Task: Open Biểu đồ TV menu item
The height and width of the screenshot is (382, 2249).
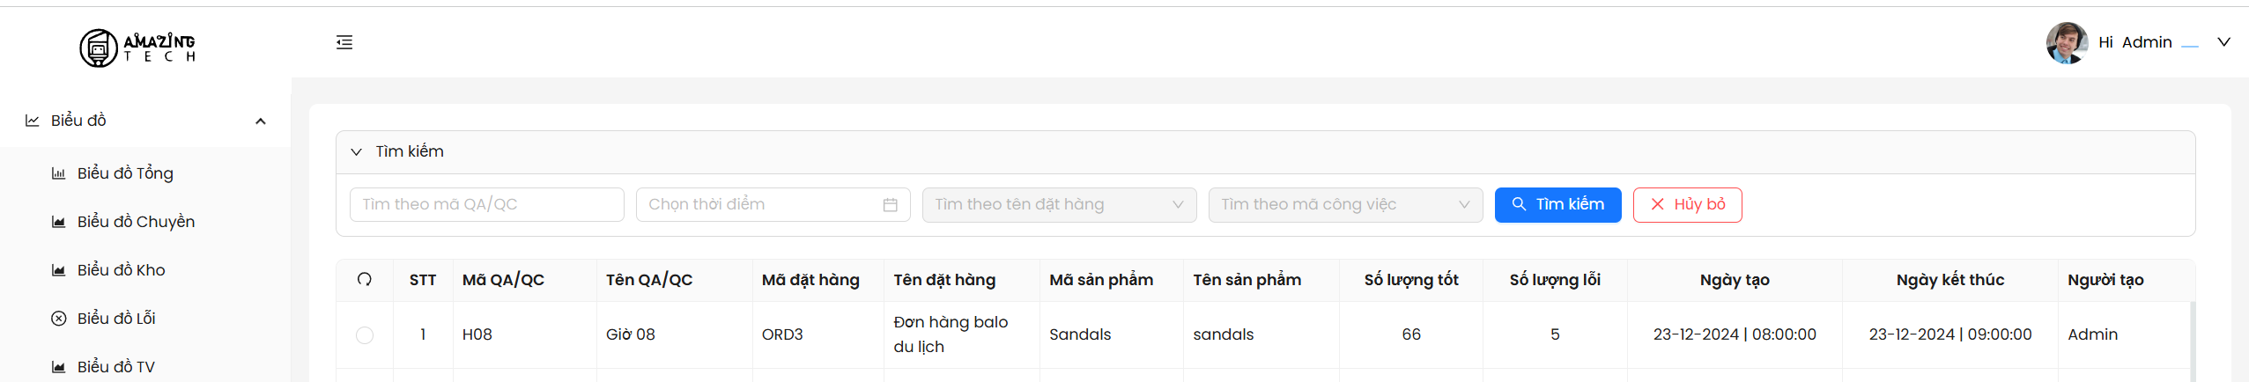Action: click(x=115, y=367)
